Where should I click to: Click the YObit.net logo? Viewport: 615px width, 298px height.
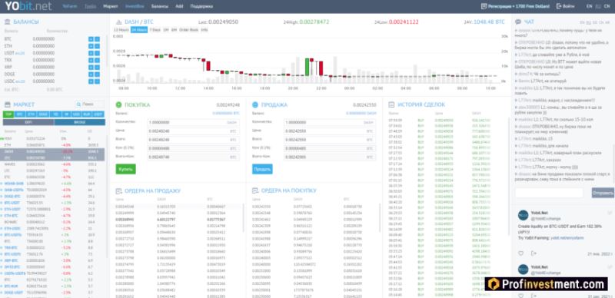coord(28,6)
